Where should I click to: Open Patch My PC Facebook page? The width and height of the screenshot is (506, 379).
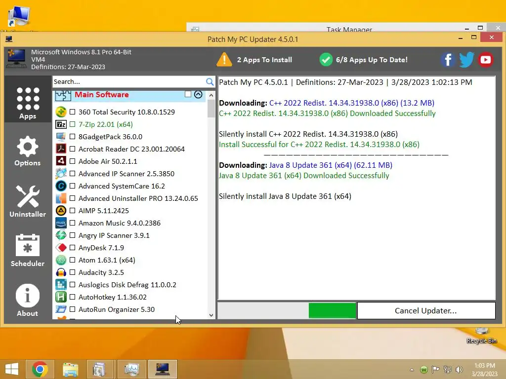(x=448, y=60)
